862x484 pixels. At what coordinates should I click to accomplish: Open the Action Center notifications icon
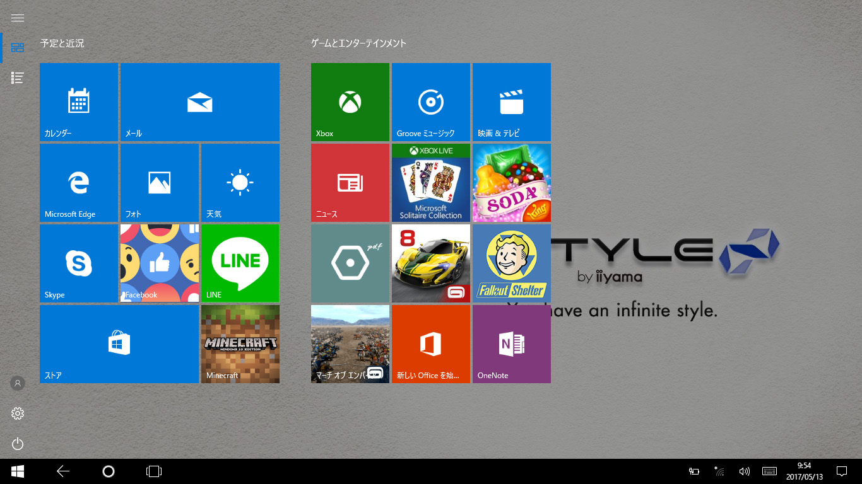[841, 471]
